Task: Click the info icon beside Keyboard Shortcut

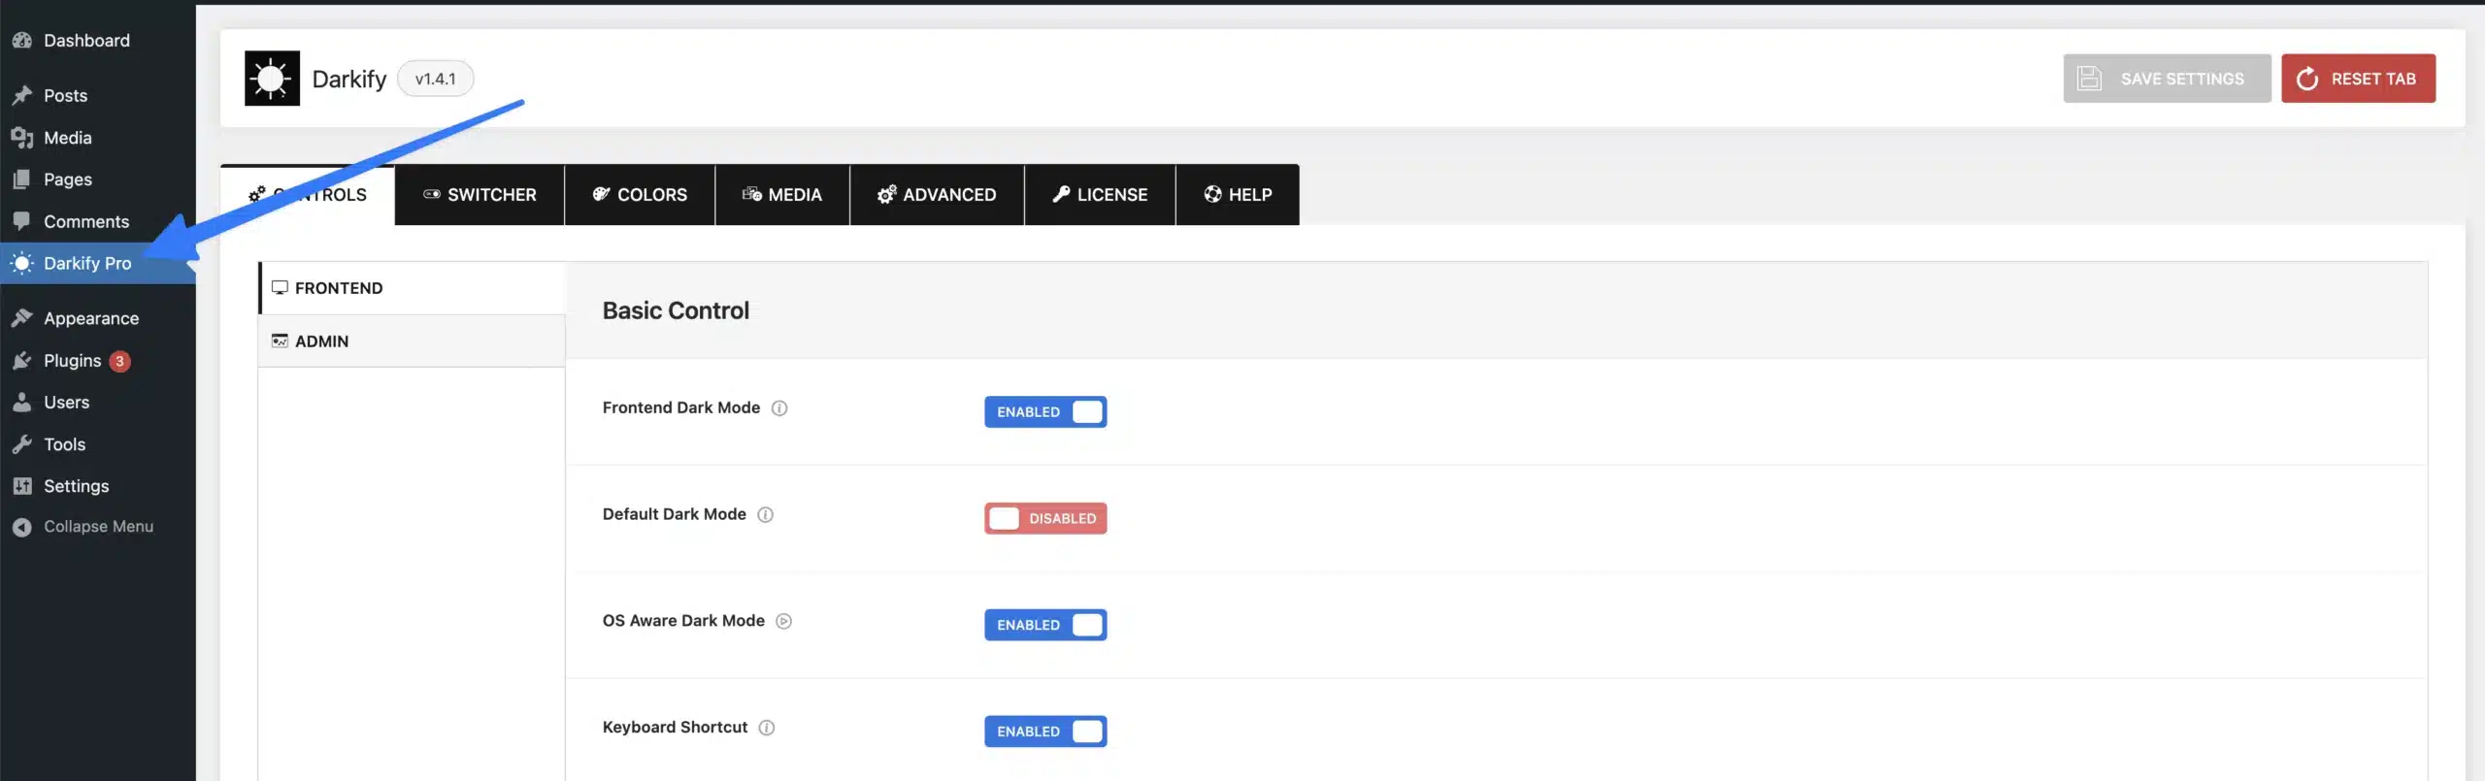Action: click(x=767, y=728)
